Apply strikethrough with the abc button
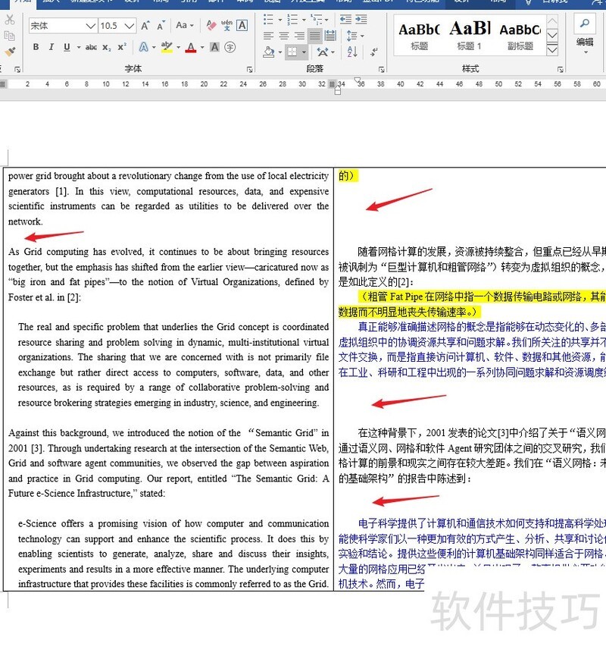Viewport: 606px width, 656px height. pos(91,48)
